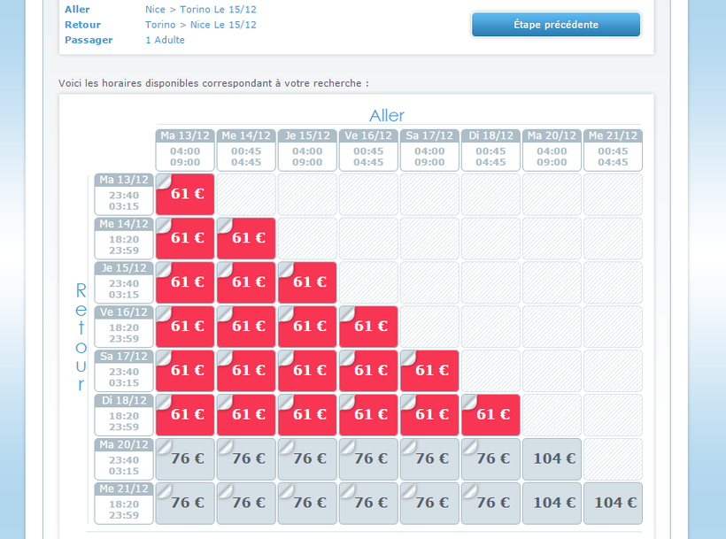Click the Ma 20/12 return row header

click(x=124, y=444)
